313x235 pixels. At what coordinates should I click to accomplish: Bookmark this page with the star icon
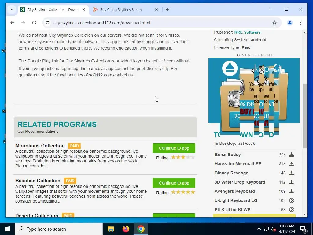click(274, 23)
